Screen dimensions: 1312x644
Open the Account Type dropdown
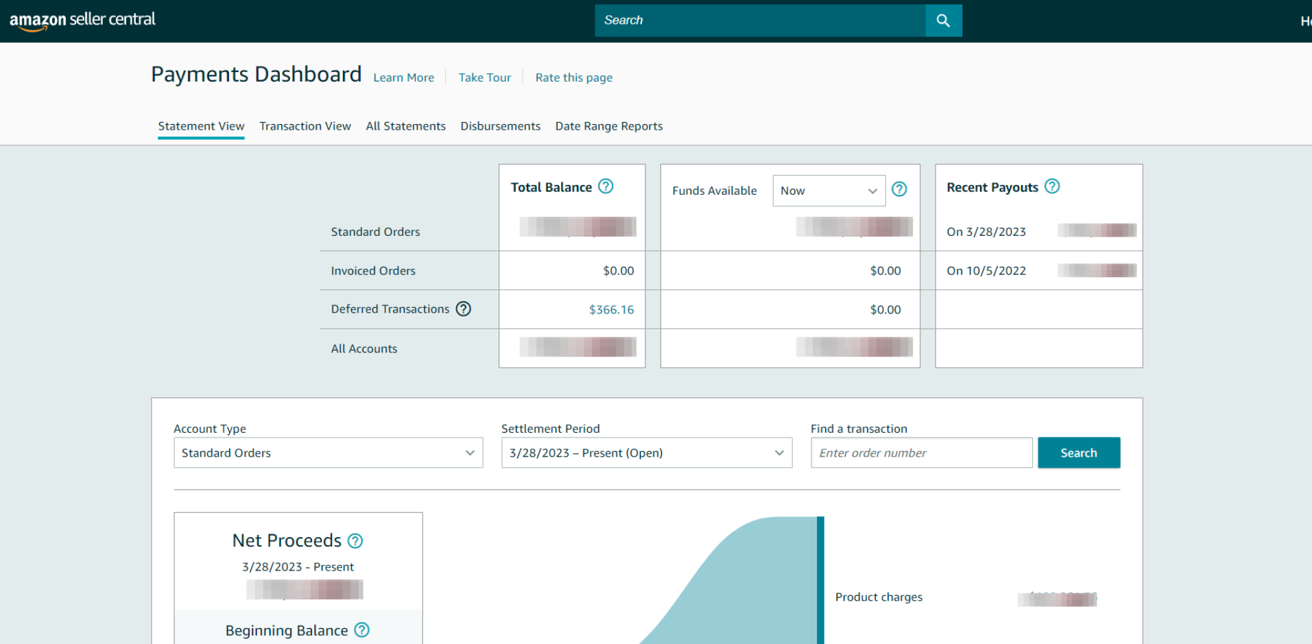coord(328,453)
